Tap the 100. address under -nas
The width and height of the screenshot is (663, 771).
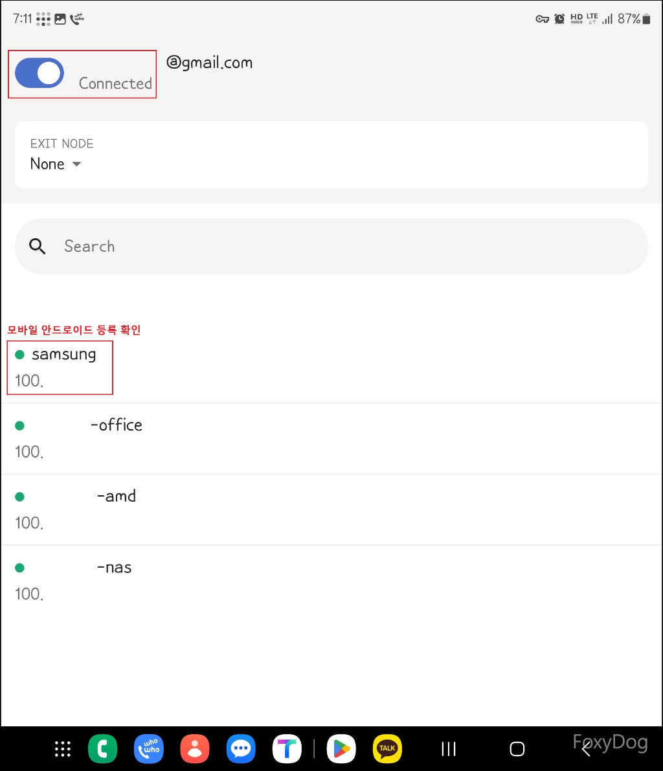point(30,594)
